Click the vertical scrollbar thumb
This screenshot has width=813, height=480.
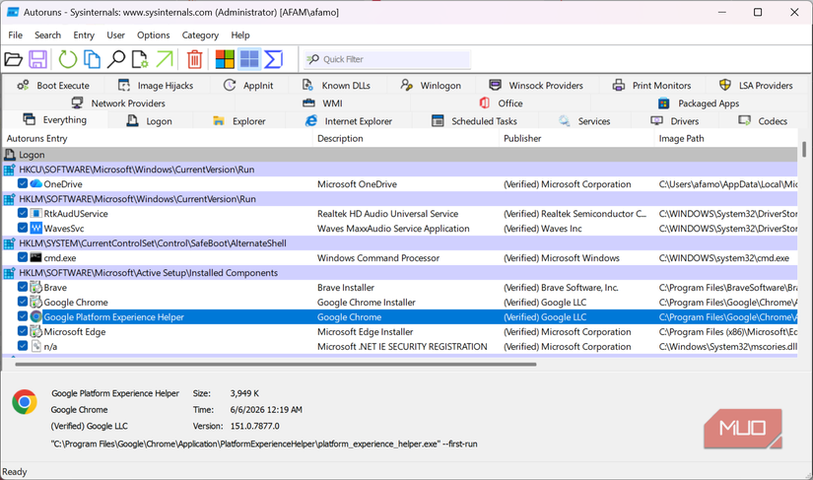click(804, 149)
